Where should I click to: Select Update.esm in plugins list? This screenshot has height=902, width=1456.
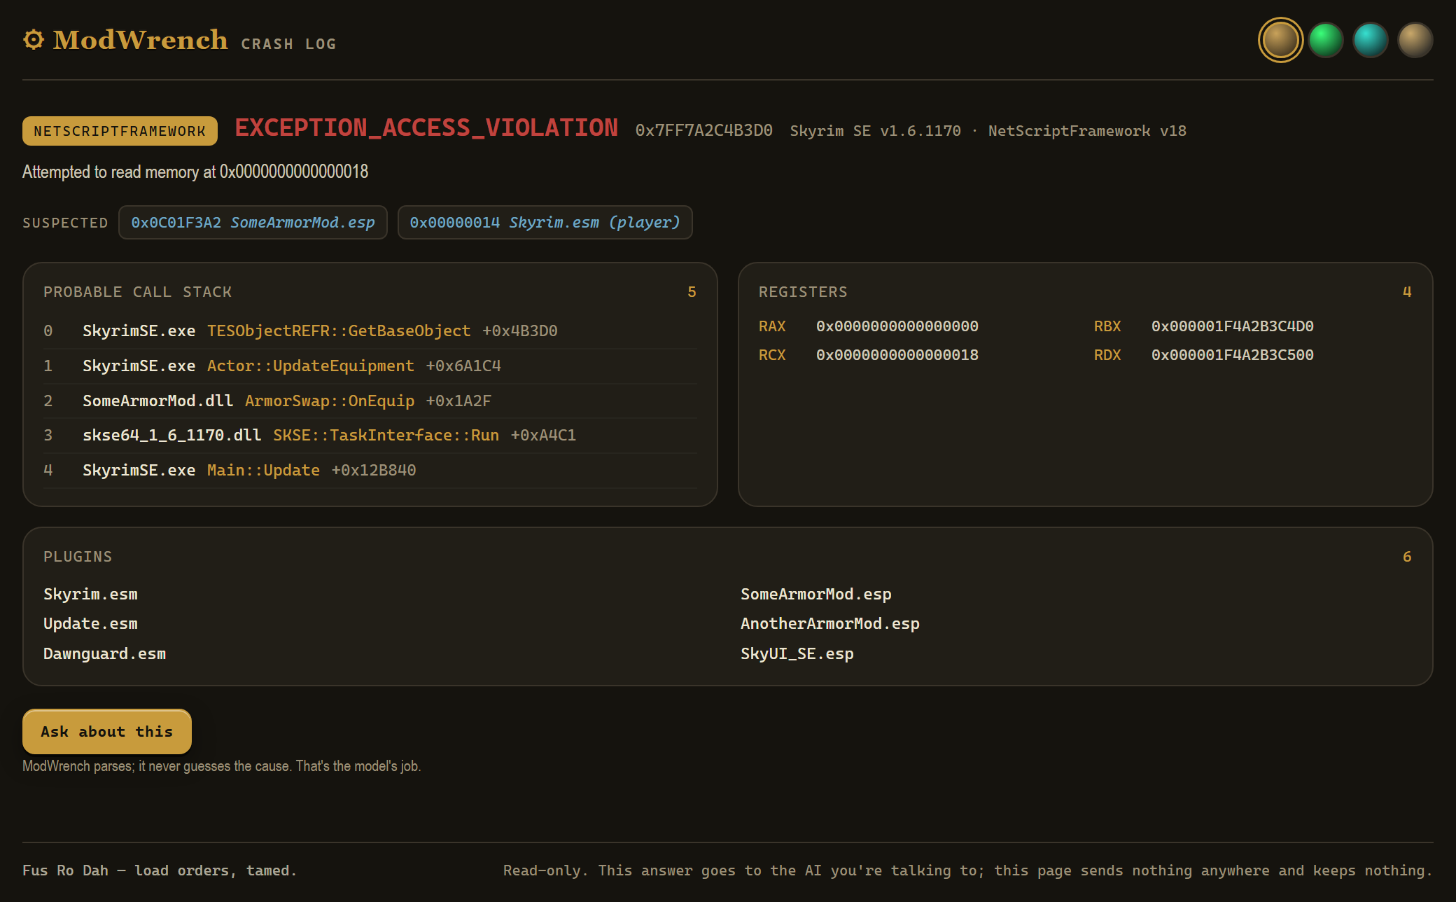[90, 623]
